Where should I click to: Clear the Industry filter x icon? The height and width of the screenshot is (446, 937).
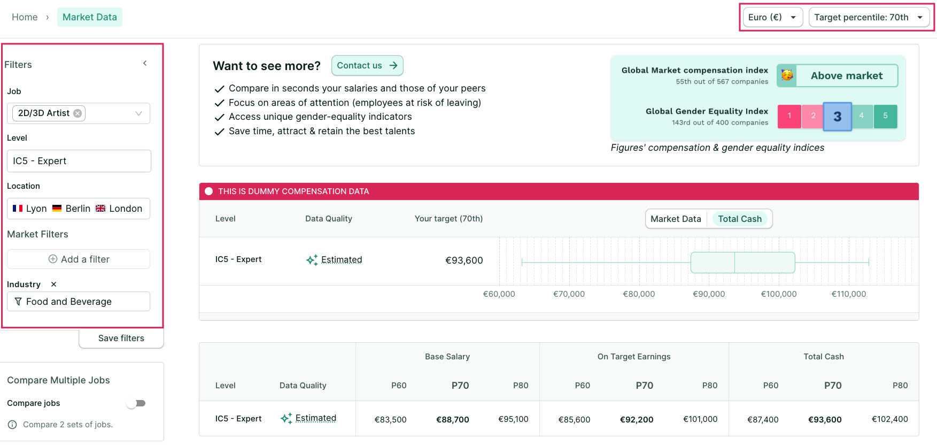[x=53, y=284]
